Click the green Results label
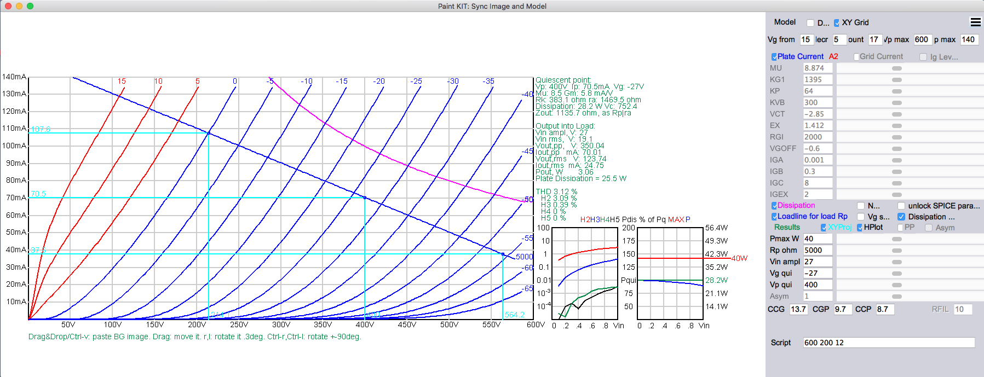The height and width of the screenshot is (377, 984). pos(787,227)
